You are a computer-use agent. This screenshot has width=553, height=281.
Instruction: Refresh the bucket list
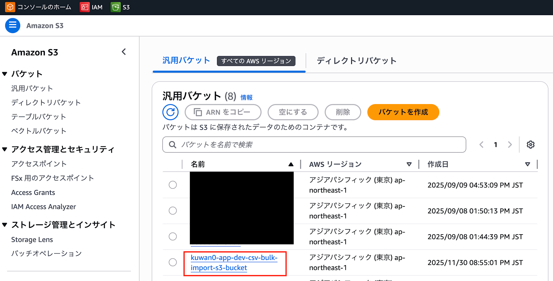170,112
